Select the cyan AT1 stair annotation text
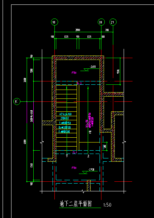This screenshot has width=154, height=218. pyautogui.click(x=66, y=114)
